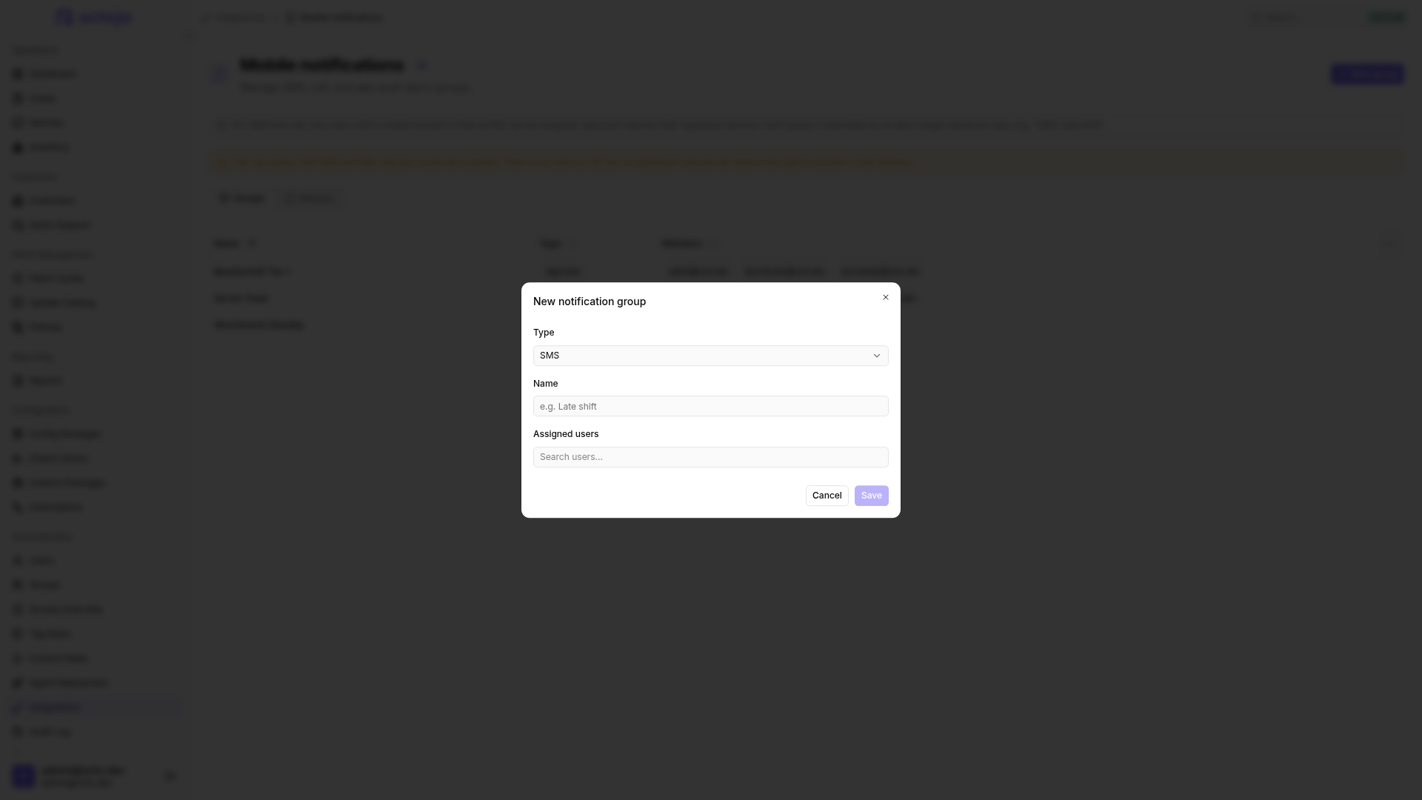Close the New notification group dialog
The width and height of the screenshot is (1422, 800).
pos(885,297)
